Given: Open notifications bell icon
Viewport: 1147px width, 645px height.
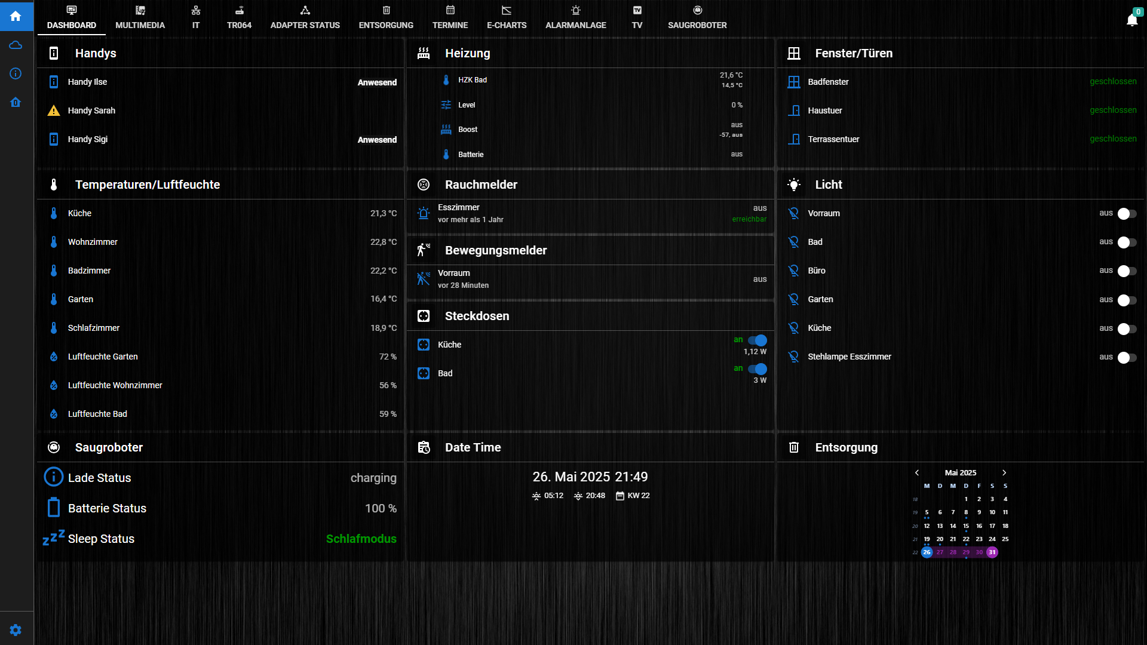Looking at the screenshot, I should pos(1131,20).
